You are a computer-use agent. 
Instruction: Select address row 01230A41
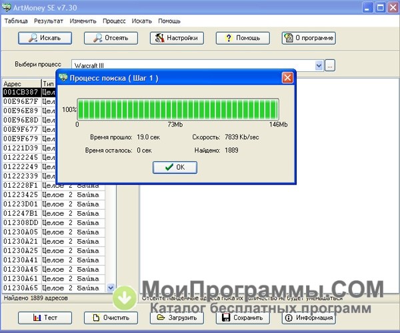pos(53,260)
